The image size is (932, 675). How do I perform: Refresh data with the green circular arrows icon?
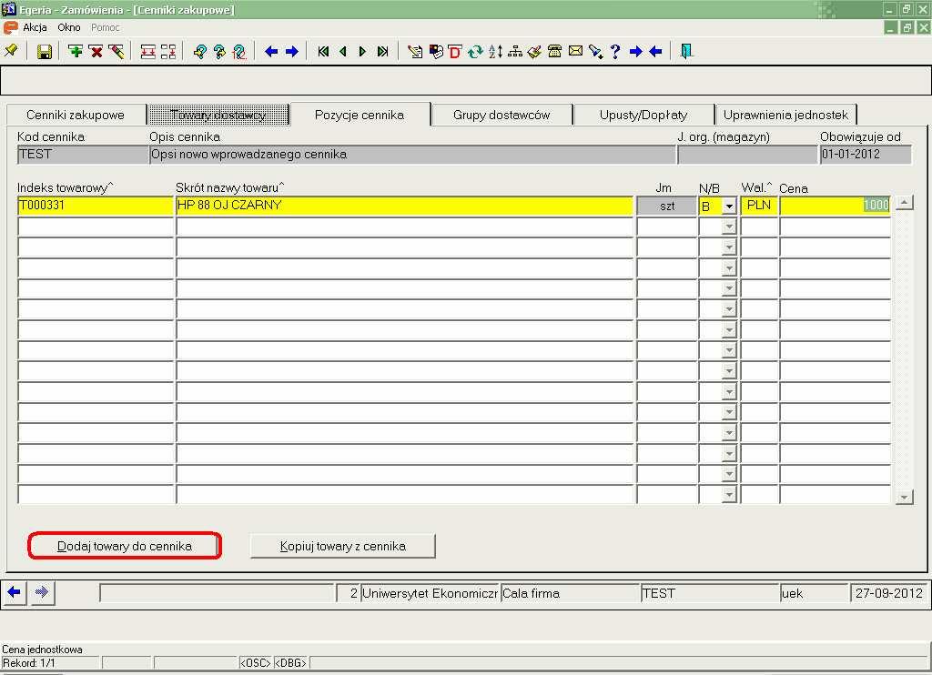pyautogui.click(x=475, y=52)
